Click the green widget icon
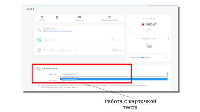The image size is (200, 112). tap(39, 40)
